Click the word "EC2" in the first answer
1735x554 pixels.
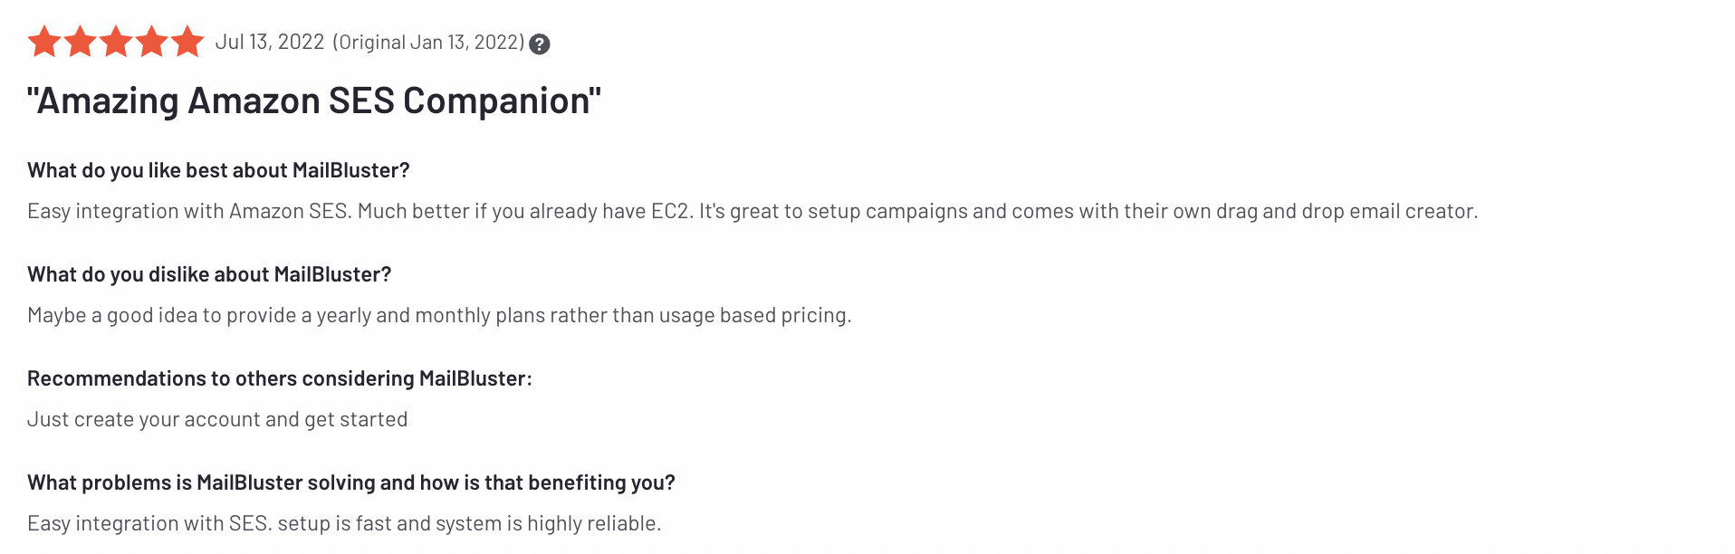pyautogui.click(x=670, y=211)
